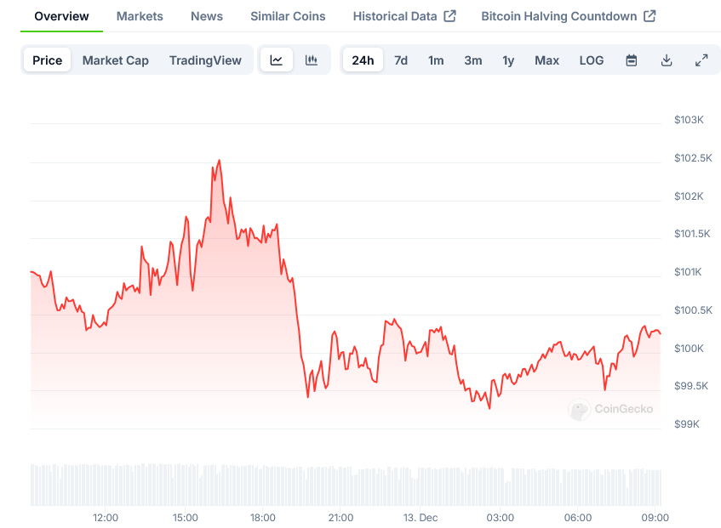
Task: Select the 1y time range
Action: (x=508, y=60)
